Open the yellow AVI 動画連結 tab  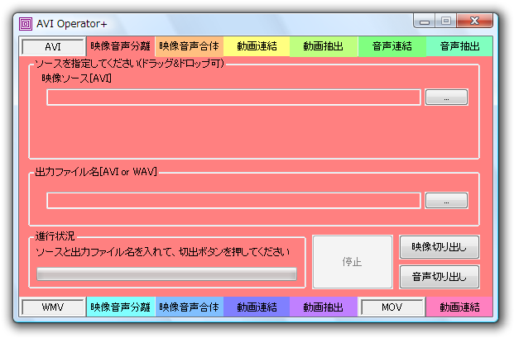[x=257, y=46]
